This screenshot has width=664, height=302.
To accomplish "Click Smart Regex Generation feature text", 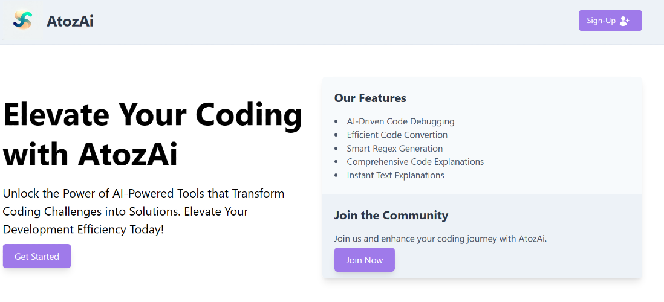I will pyautogui.click(x=394, y=148).
